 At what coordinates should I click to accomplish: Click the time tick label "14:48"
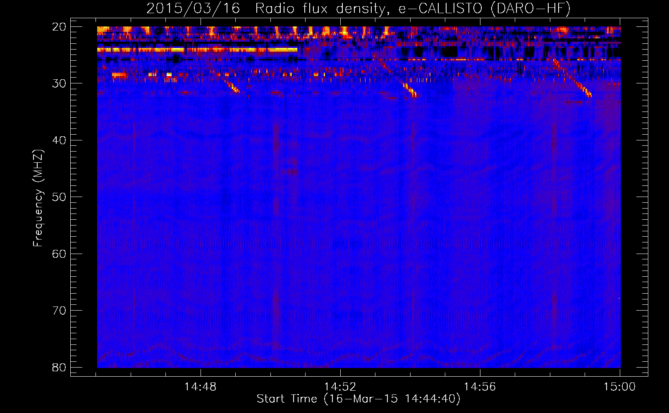pyautogui.click(x=200, y=387)
